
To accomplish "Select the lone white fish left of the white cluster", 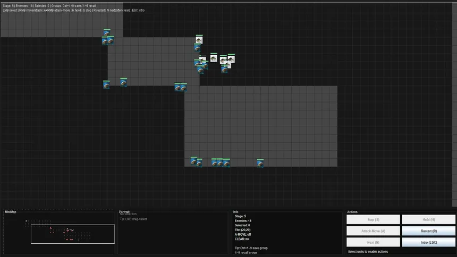I will [x=214, y=57].
